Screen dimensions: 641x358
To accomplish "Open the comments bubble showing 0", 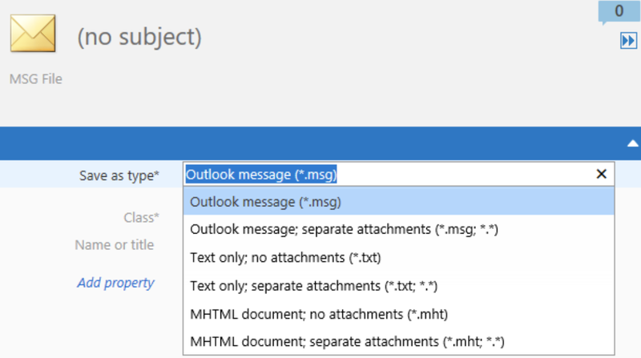I will coord(619,11).
